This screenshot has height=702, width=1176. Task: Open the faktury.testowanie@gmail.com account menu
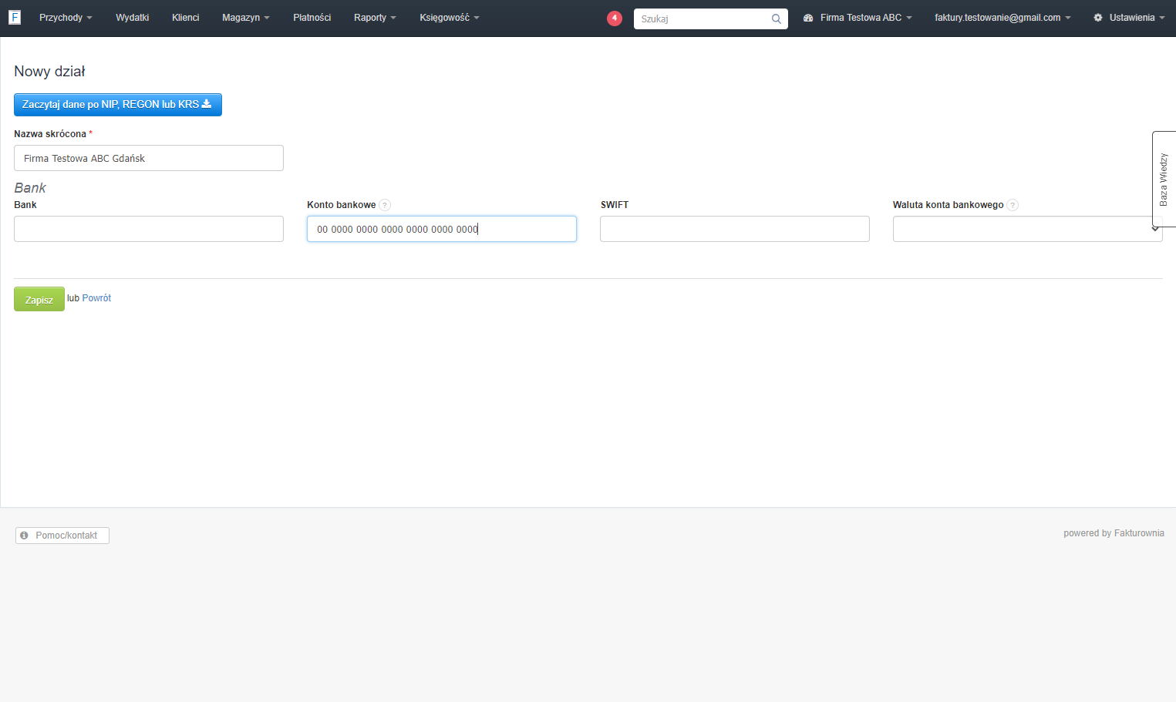point(1002,18)
